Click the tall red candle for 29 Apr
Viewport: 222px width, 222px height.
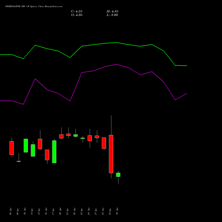pos(111,154)
